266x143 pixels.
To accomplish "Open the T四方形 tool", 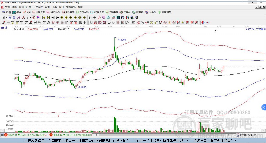I will coord(82,12).
